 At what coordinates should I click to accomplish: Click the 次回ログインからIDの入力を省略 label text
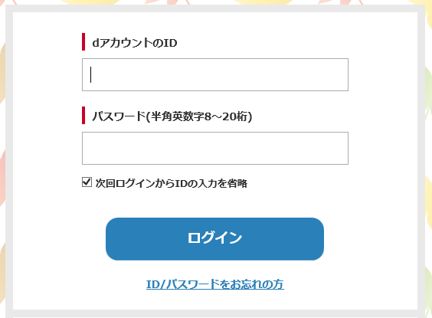(171, 183)
